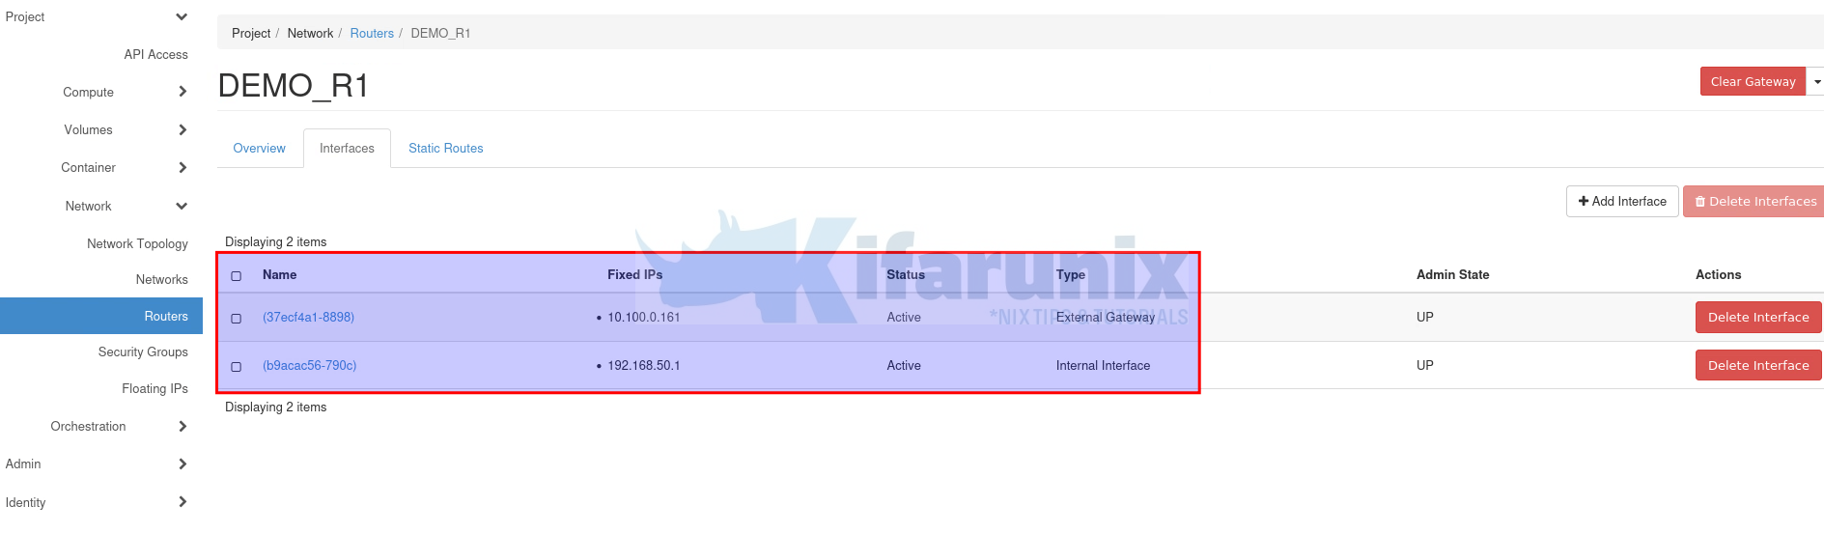This screenshot has height=534, width=1824.
Task: Expand the Container section chevron
Action: click(x=182, y=167)
